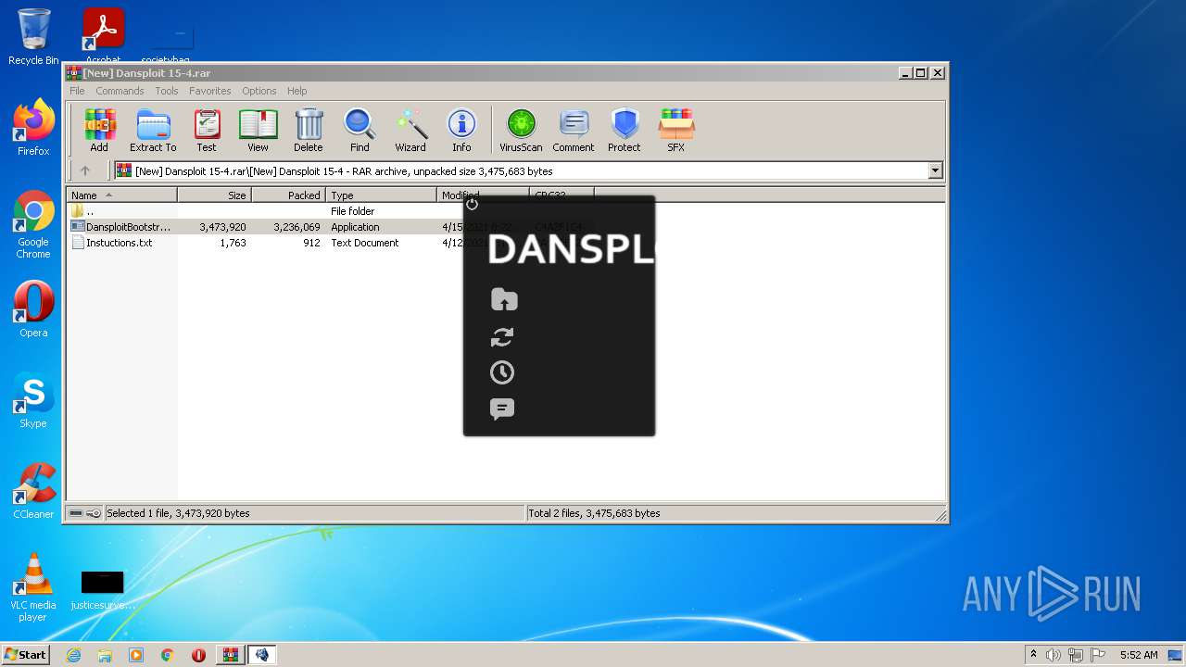Open the Acrobat desktop shortcut
Viewport: 1186px width, 667px height.
click(103, 35)
